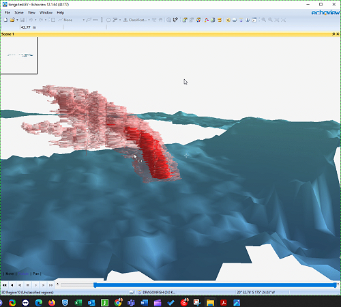
Task: Switch to Pan navigation mode
Action: 36,274
